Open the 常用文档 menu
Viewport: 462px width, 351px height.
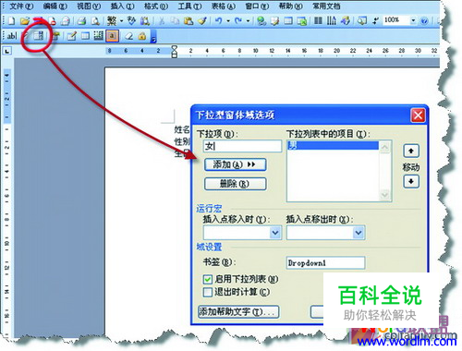(326, 6)
